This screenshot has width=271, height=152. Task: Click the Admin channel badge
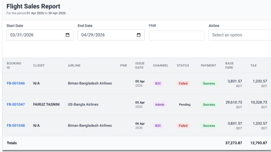pos(160,105)
